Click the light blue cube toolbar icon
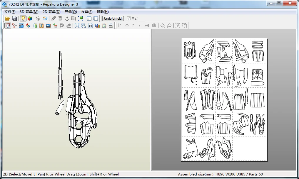 point(45,18)
